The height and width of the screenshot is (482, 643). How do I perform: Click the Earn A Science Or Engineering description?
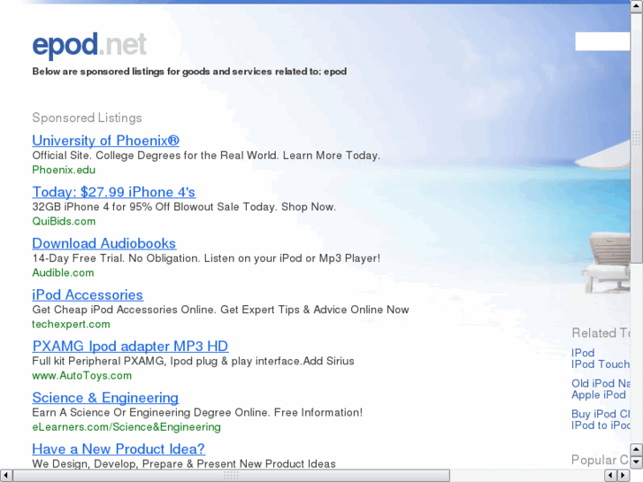pos(197,413)
